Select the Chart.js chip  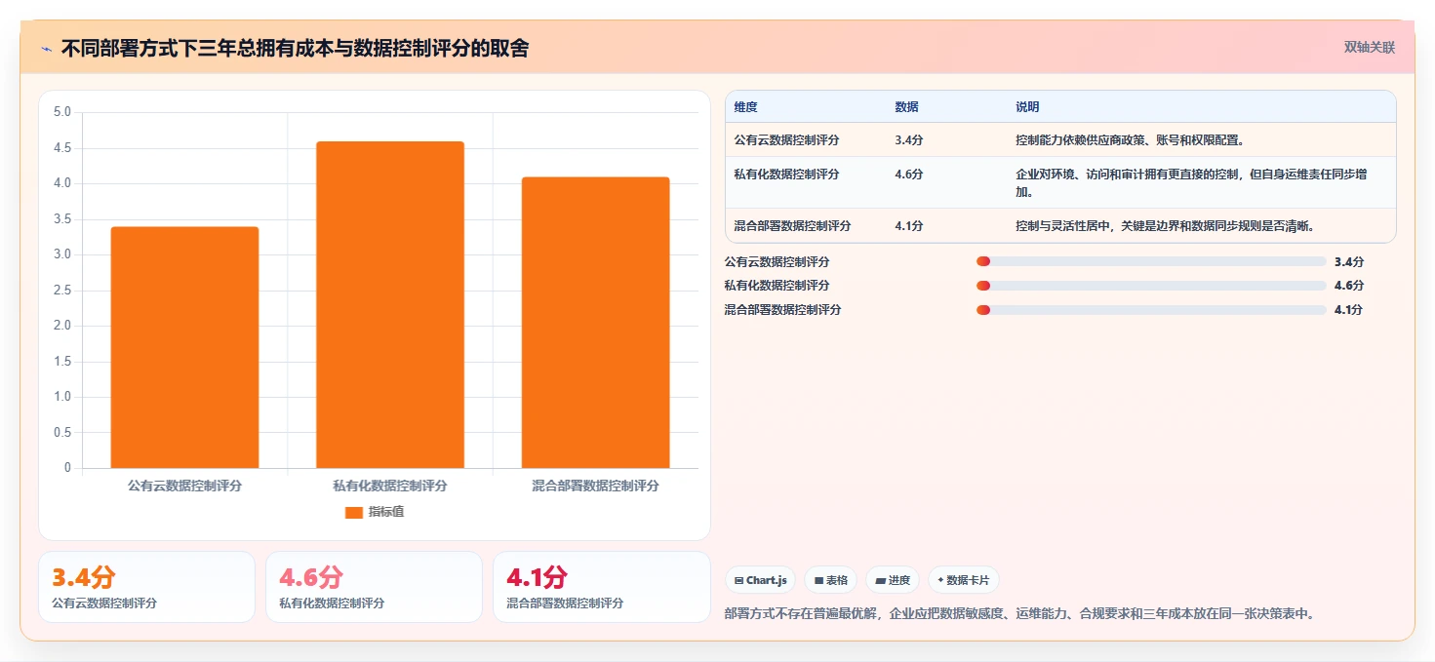click(x=760, y=580)
